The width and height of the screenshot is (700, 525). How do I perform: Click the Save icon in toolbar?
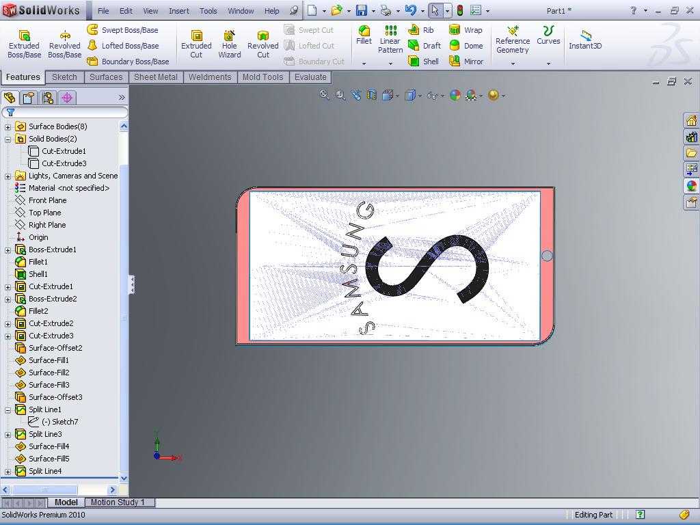click(x=362, y=10)
